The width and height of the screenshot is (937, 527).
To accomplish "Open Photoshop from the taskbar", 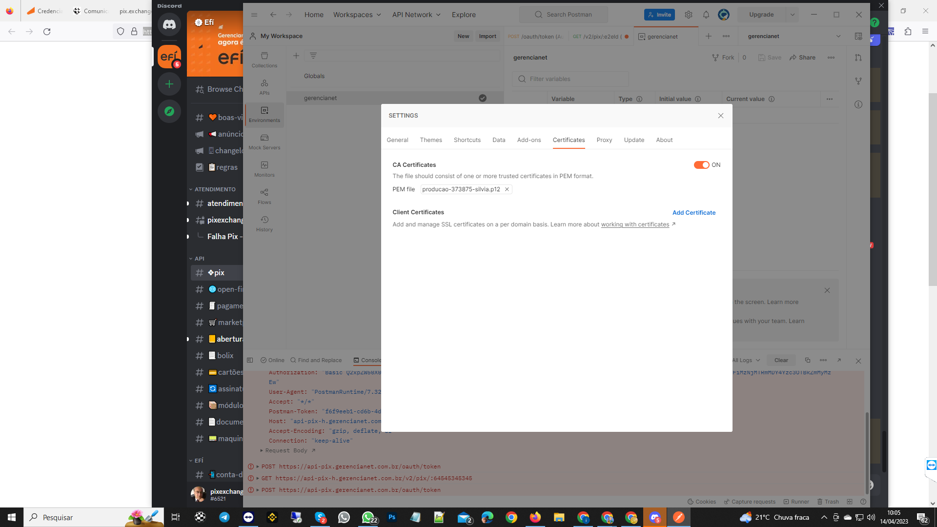I will click(x=392, y=517).
